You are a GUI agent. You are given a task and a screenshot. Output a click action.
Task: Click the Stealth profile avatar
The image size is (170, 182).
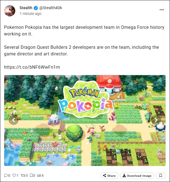(10, 11)
